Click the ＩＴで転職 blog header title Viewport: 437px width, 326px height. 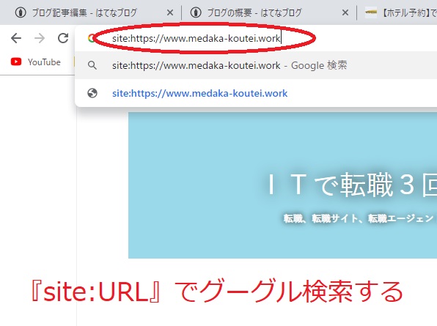pos(352,185)
